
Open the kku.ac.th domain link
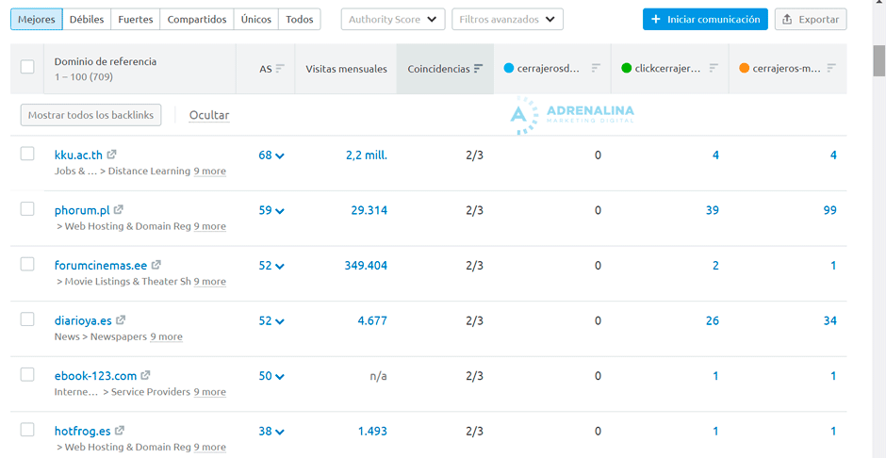(x=78, y=155)
